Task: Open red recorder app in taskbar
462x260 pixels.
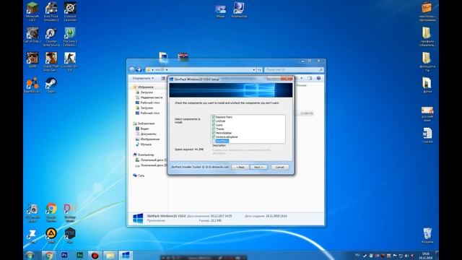Action: pos(95,255)
